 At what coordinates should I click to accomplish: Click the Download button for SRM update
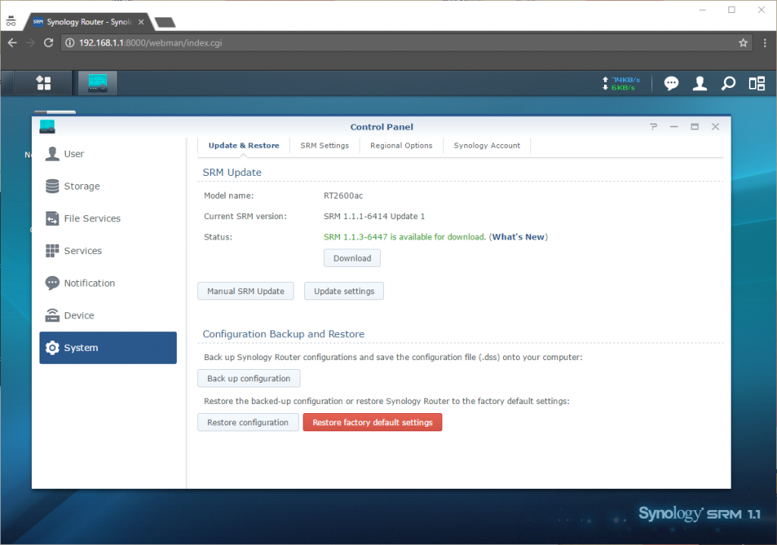click(352, 258)
